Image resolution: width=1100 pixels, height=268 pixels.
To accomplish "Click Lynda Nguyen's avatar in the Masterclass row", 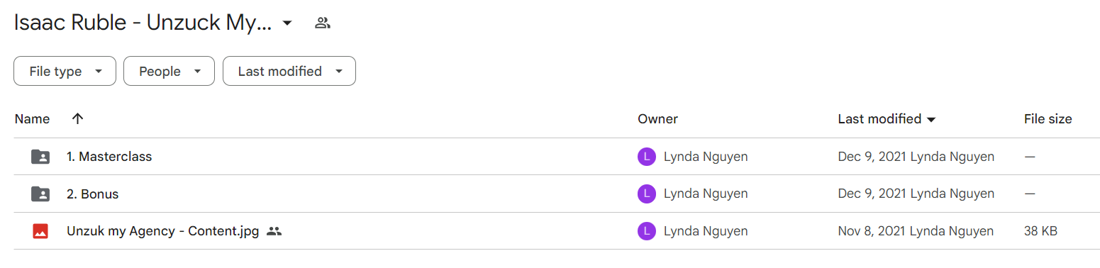I will 646,157.
